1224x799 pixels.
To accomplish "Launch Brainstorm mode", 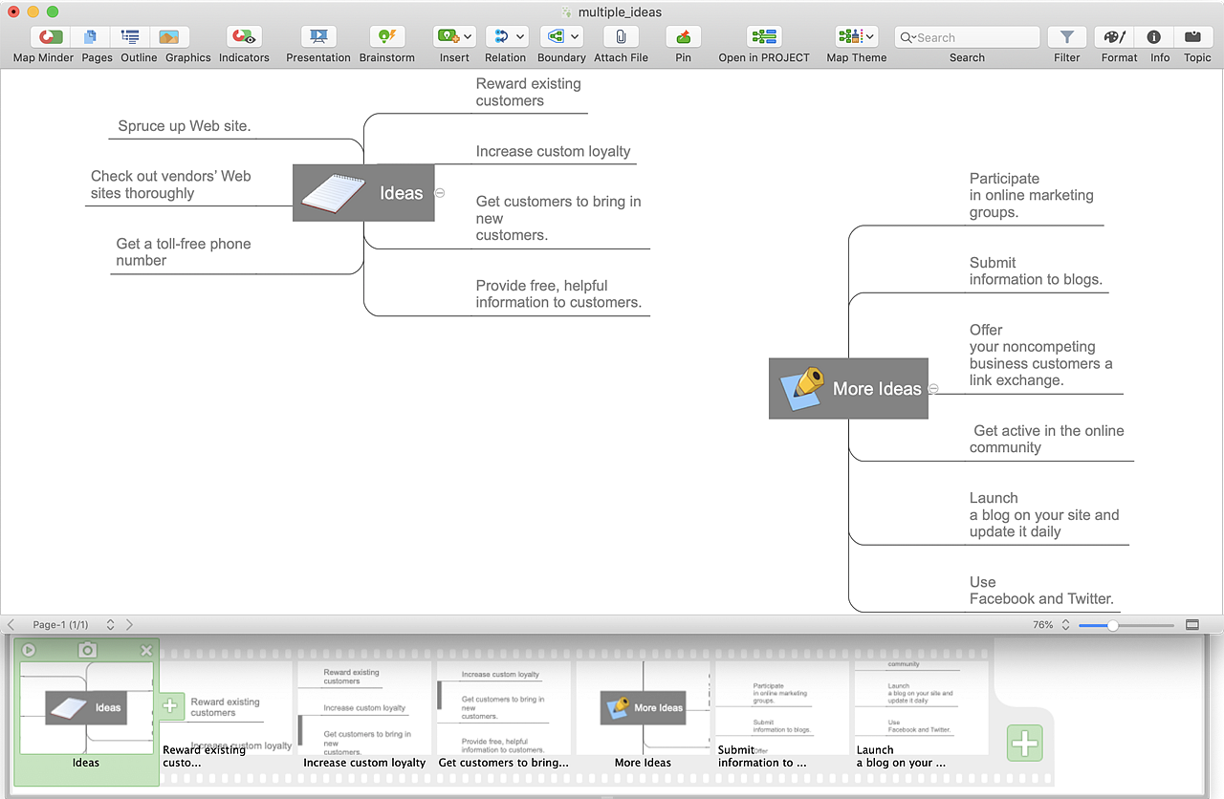I will (x=387, y=37).
